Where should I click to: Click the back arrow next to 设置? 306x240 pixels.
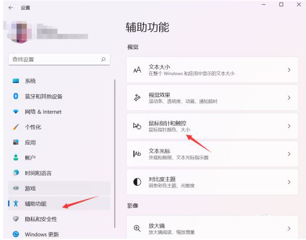tap(11, 8)
